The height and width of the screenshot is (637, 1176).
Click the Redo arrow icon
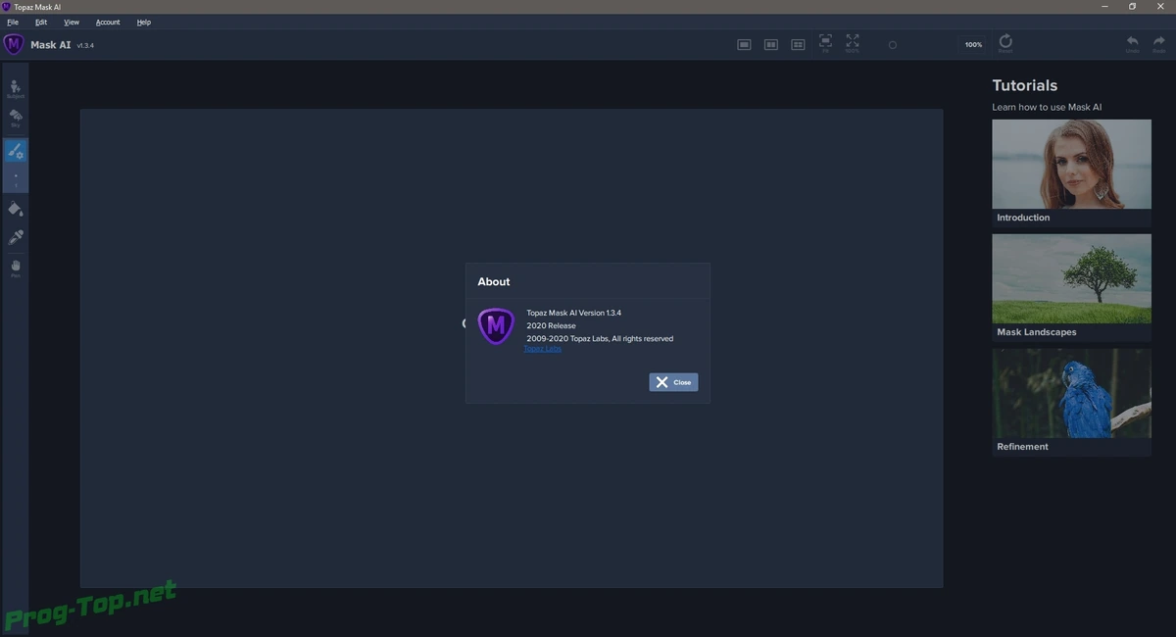click(1158, 44)
